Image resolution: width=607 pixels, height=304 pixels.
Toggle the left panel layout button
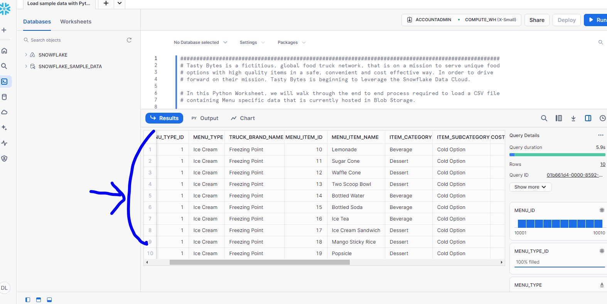tap(28, 300)
